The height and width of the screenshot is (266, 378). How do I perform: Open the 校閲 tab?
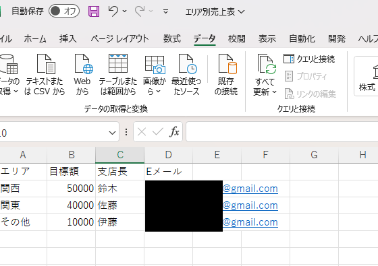pos(237,38)
